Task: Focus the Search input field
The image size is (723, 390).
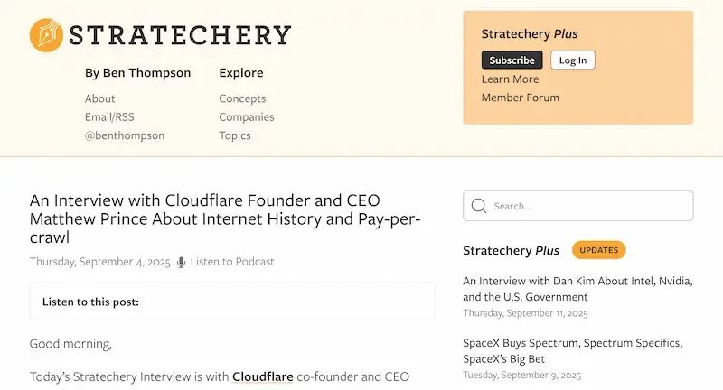Action: pos(578,206)
